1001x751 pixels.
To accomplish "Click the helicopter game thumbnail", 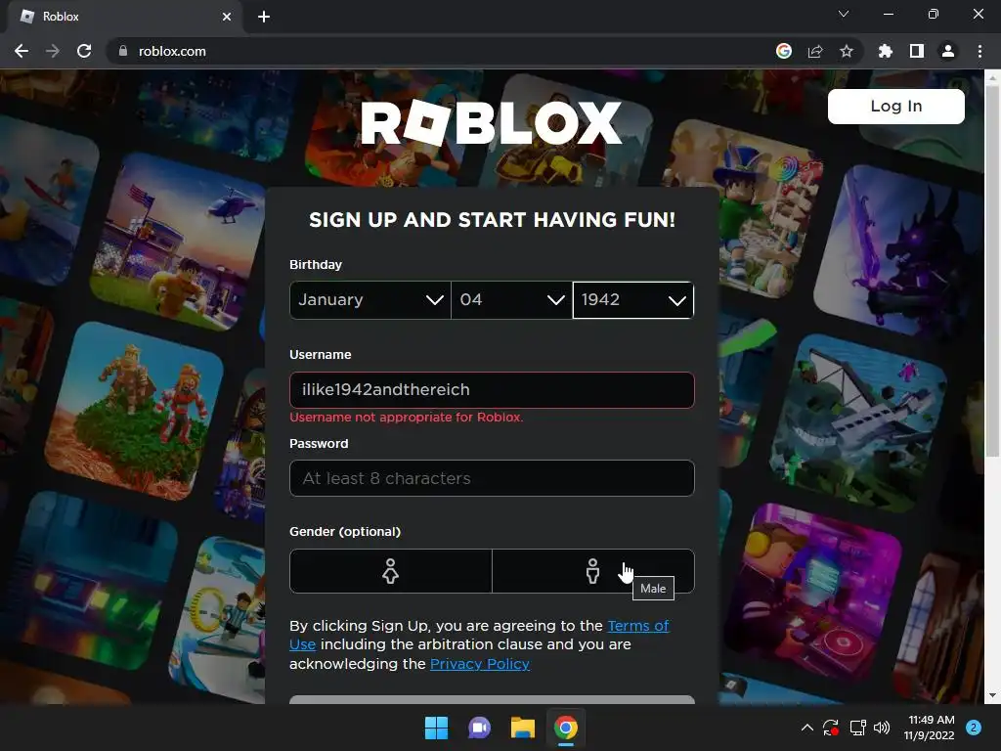I will [180, 243].
